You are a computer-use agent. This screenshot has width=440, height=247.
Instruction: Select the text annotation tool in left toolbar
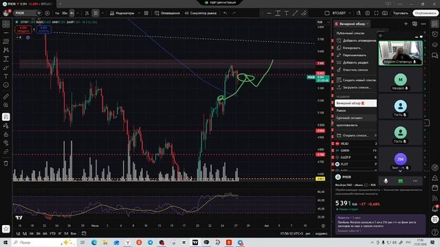[x=6, y=76]
